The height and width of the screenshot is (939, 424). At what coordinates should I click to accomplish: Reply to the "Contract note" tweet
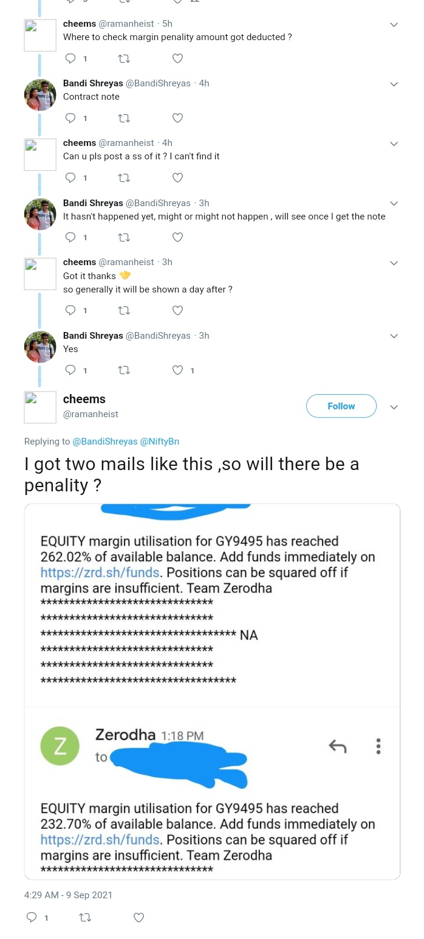click(x=70, y=118)
